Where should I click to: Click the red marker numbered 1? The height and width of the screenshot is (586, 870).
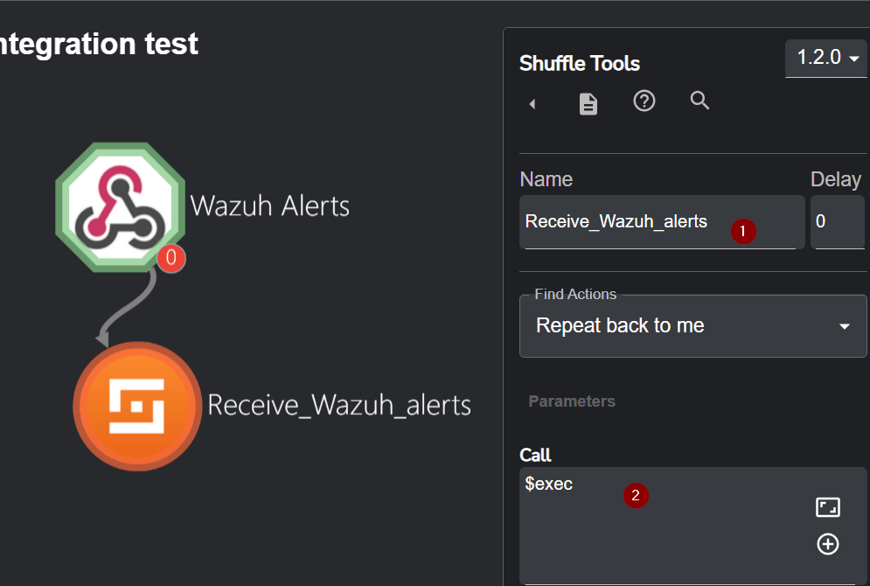[x=743, y=231]
